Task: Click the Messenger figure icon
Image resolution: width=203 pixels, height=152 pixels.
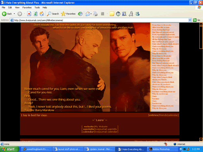Action: click(131, 14)
